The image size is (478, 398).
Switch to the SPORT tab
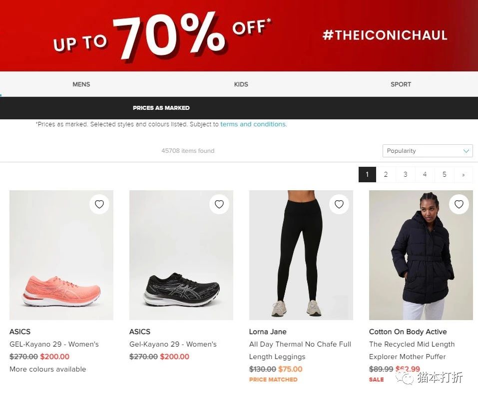pos(401,84)
